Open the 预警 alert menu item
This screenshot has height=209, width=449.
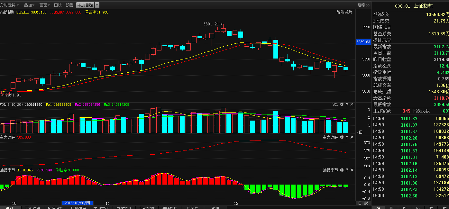pos(69,5)
